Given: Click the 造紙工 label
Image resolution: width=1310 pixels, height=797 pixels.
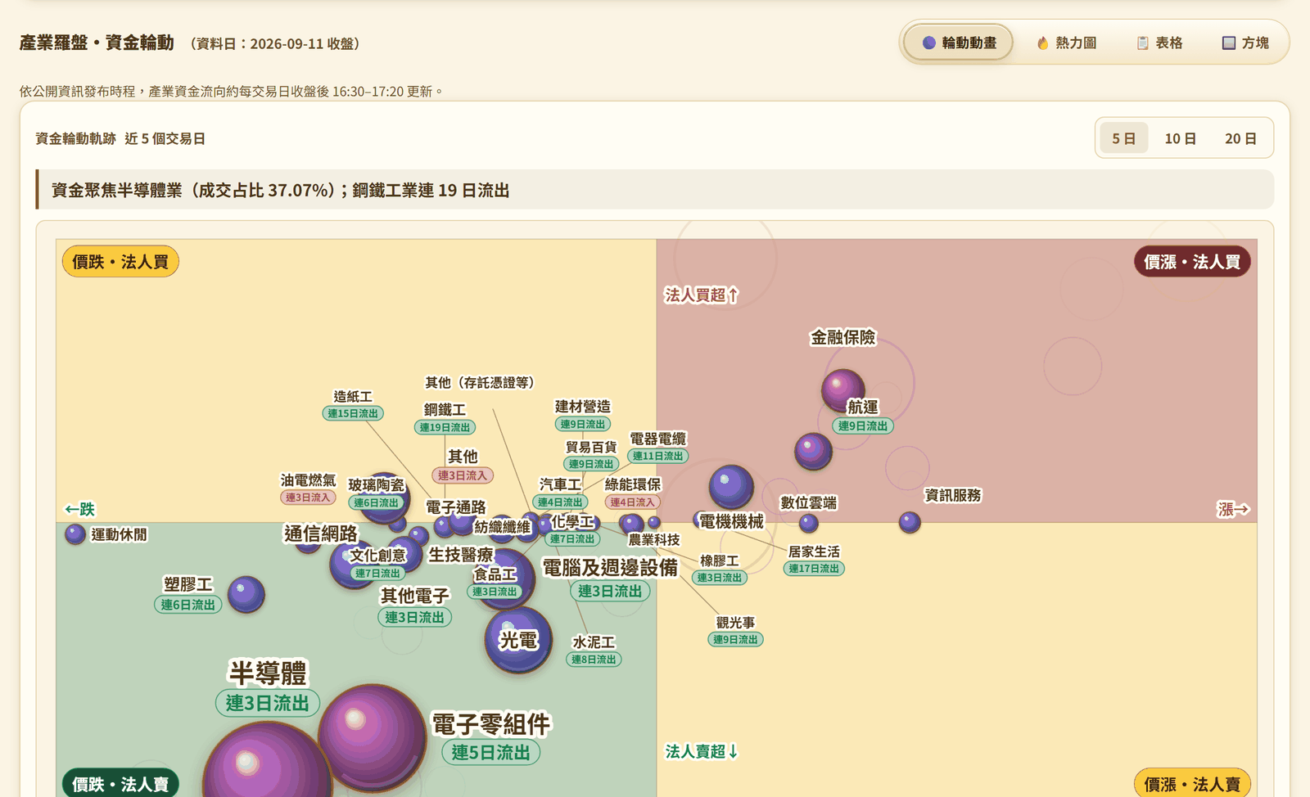Looking at the screenshot, I should [x=353, y=396].
